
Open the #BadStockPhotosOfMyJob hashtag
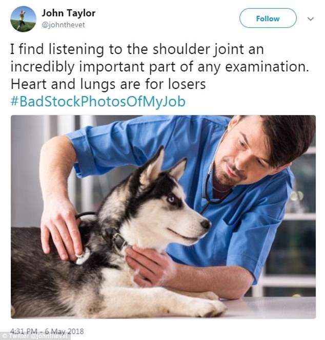pos(98,102)
